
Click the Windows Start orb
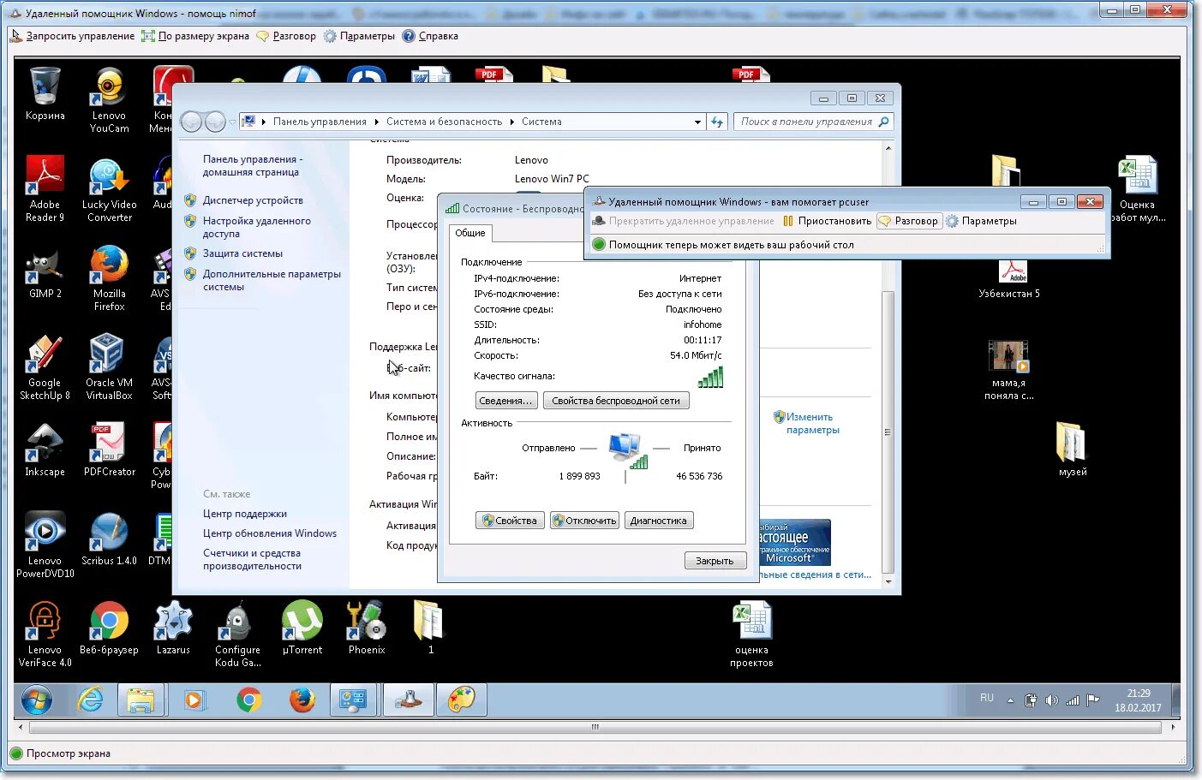pyautogui.click(x=36, y=700)
